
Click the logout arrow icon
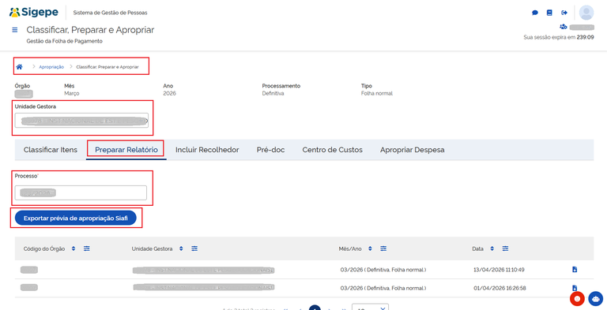(x=564, y=13)
